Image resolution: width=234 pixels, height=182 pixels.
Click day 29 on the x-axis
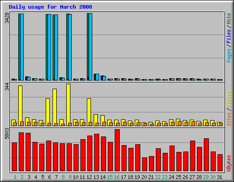[206, 177]
